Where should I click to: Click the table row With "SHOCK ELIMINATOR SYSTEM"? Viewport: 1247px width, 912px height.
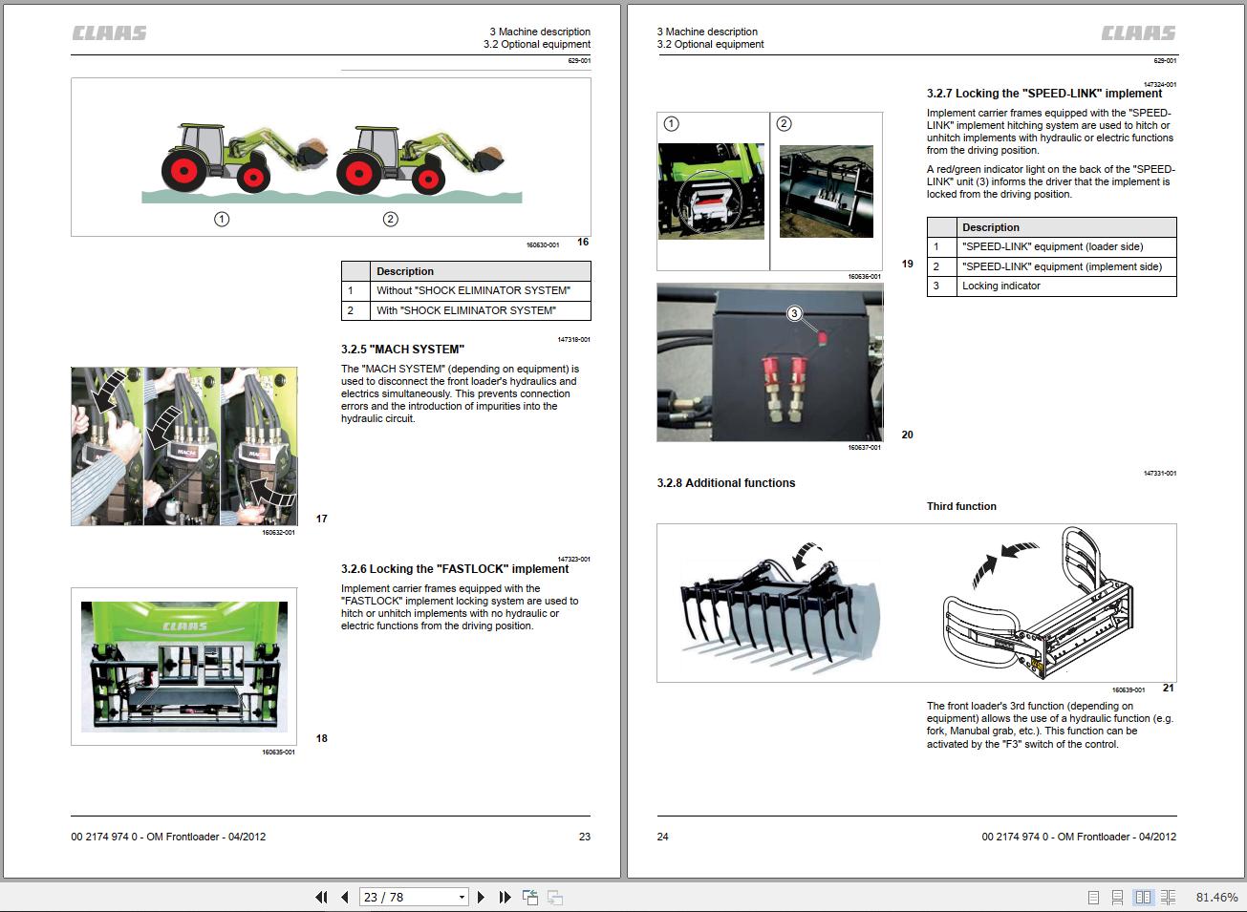466,310
